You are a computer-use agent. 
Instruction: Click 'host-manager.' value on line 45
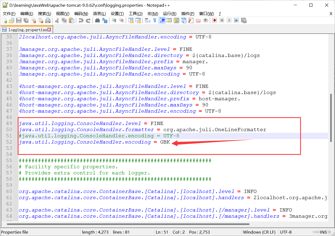pos(219,99)
